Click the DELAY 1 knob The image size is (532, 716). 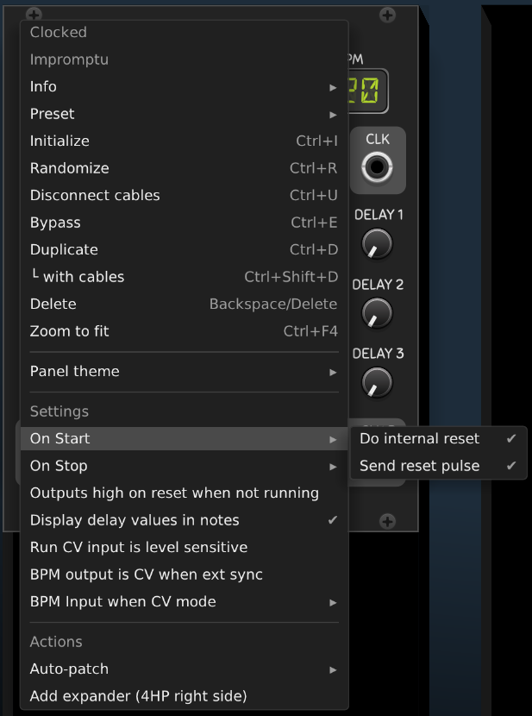click(377, 244)
